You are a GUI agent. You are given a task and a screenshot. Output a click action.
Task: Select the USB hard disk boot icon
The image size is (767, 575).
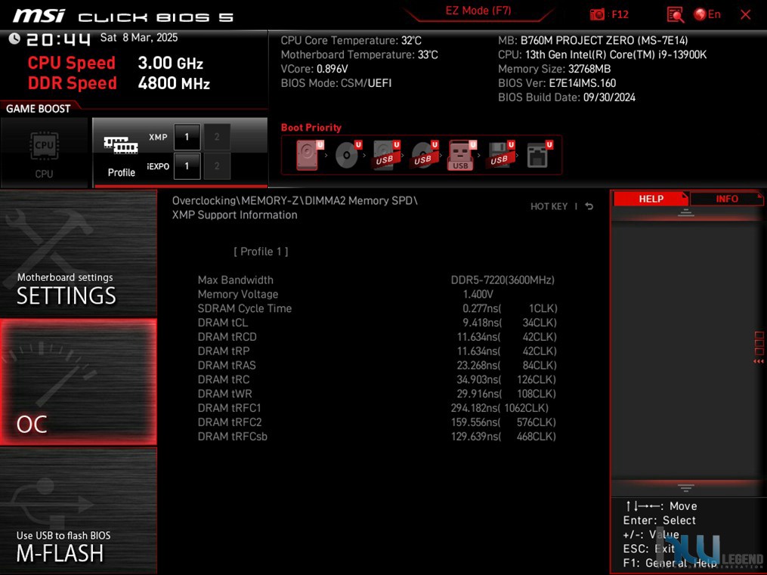[x=385, y=155]
